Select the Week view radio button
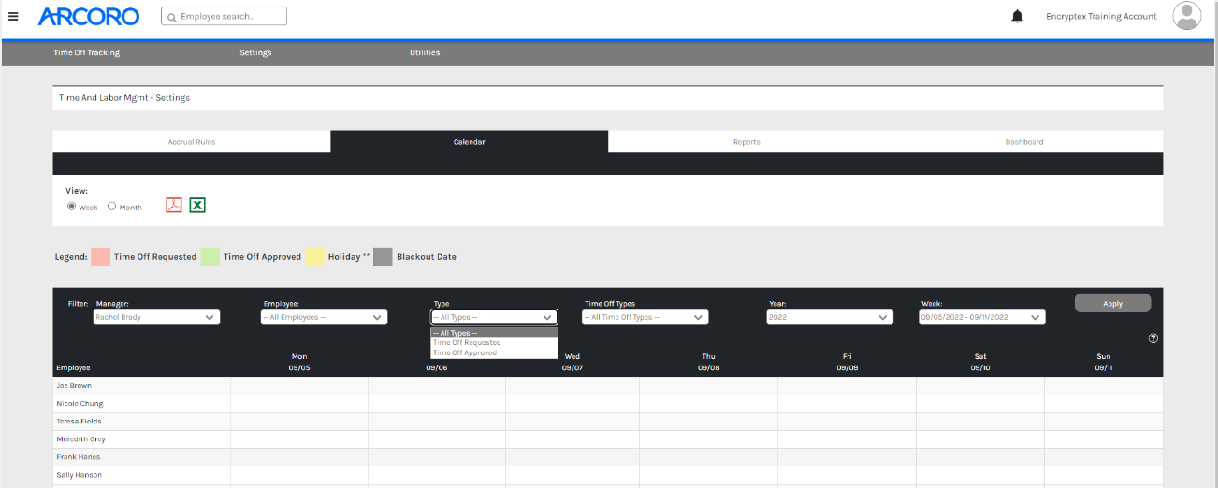Screen dimensions: 1218x488 pyautogui.click(x=72, y=207)
